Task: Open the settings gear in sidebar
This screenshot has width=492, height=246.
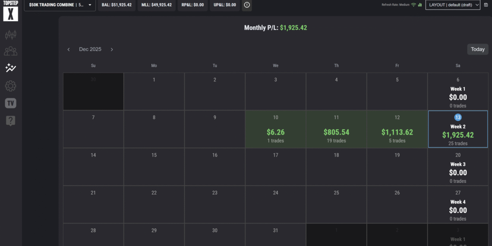Action: pos(11,85)
